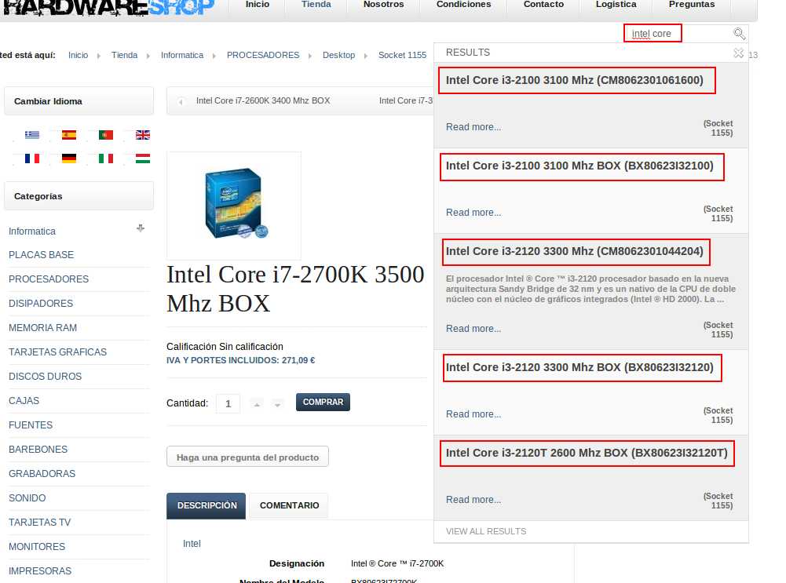Click the HardwareShop logo
Viewport: 786px width, 583px height.
pyautogui.click(x=109, y=6)
